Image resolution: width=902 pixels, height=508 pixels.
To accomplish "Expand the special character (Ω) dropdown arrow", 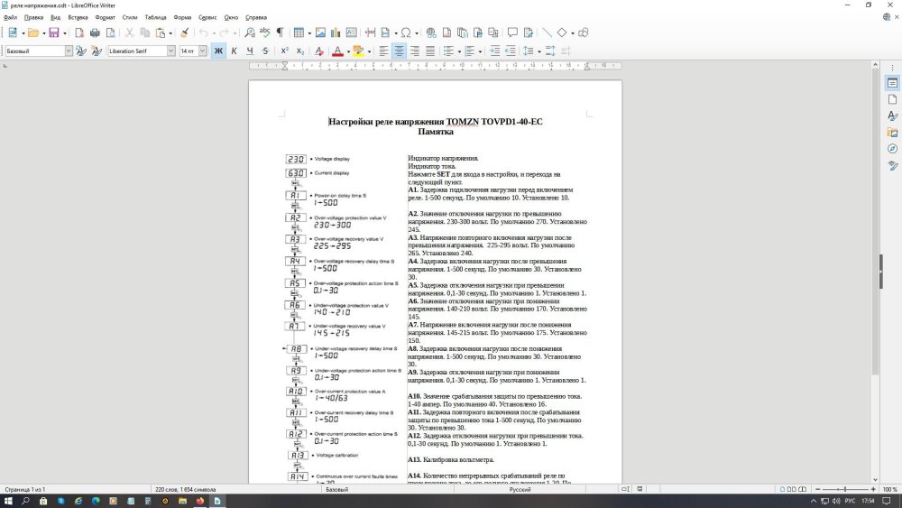I will 417,33.
